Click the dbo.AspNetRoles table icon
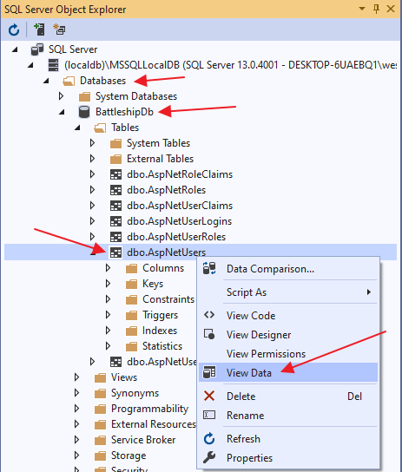Viewport: 402px width, 472px height. (116, 190)
